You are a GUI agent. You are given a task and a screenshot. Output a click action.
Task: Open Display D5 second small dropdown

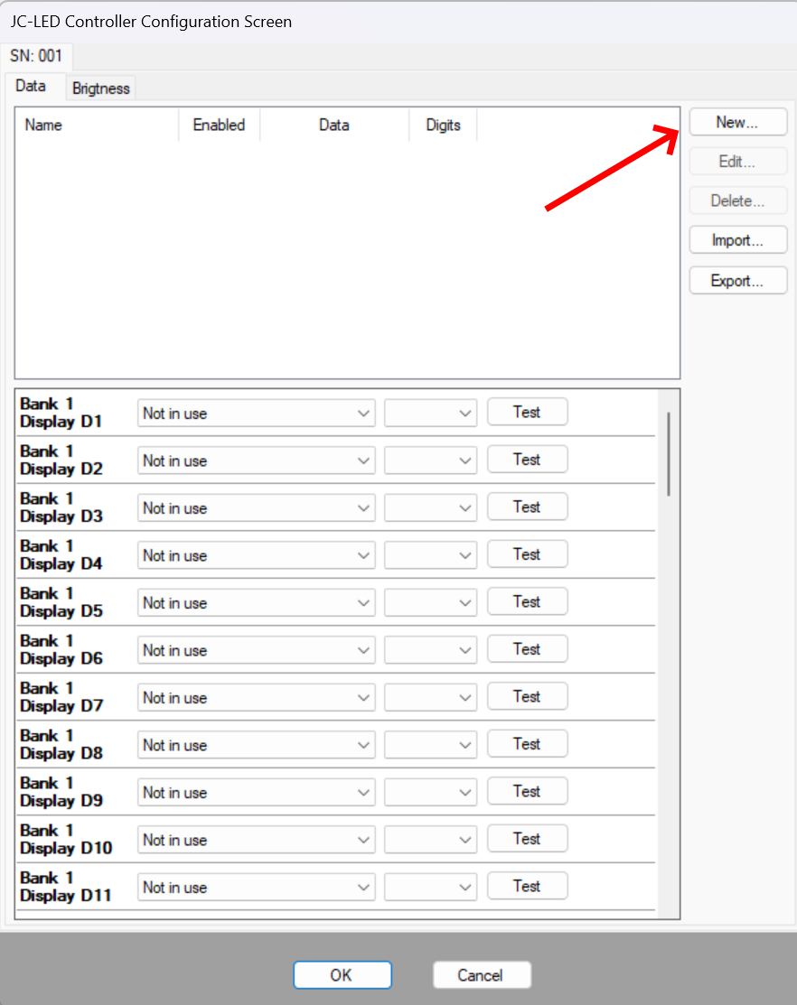point(430,603)
